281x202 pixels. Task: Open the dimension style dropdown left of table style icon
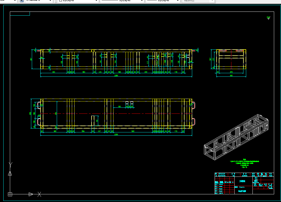pyautogui.click(x=8, y=1)
